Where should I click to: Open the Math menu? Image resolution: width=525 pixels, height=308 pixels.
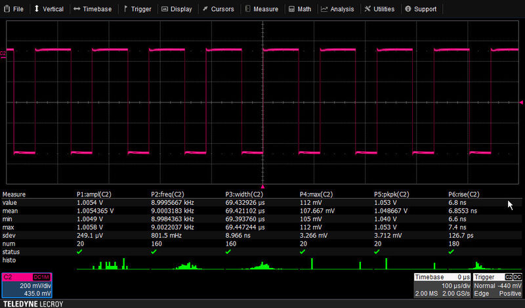tap(300, 9)
